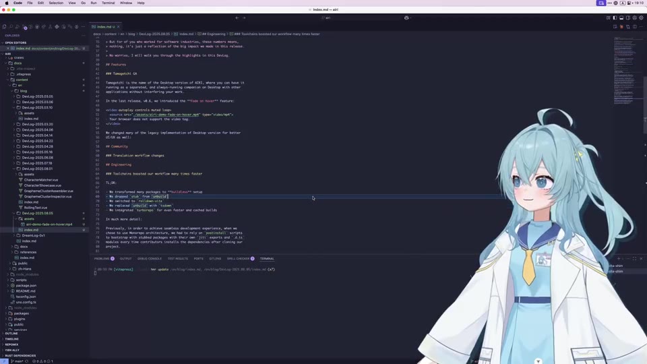The width and height of the screenshot is (647, 364).
Task: Open the Customize Layout icon
Action: coord(608,18)
